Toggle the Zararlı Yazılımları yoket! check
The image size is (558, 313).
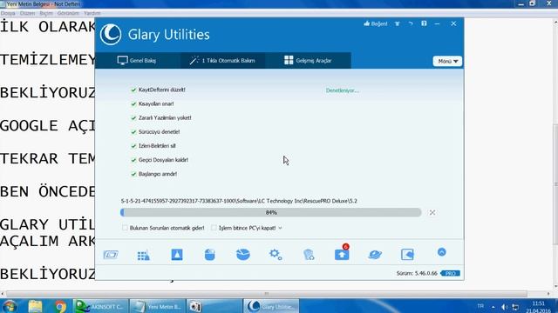coord(133,118)
